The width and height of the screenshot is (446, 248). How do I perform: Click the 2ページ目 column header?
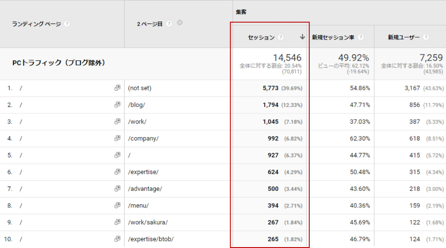pyautogui.click(x=150, y=24)
